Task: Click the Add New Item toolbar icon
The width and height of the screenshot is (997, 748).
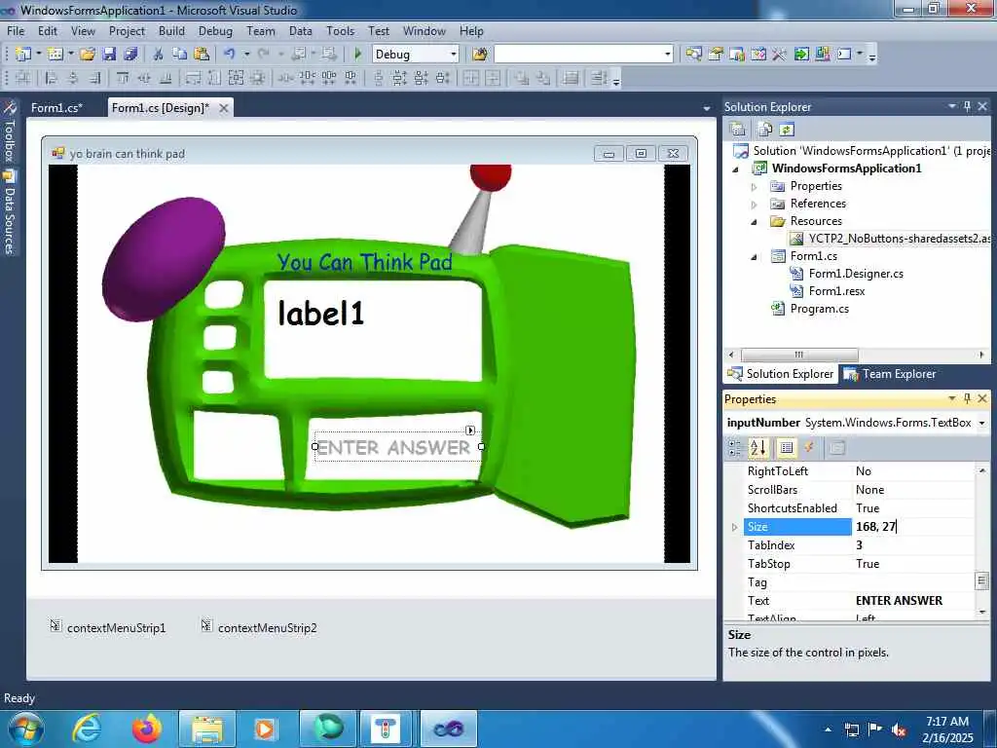Action: click(x=55, y=55)
